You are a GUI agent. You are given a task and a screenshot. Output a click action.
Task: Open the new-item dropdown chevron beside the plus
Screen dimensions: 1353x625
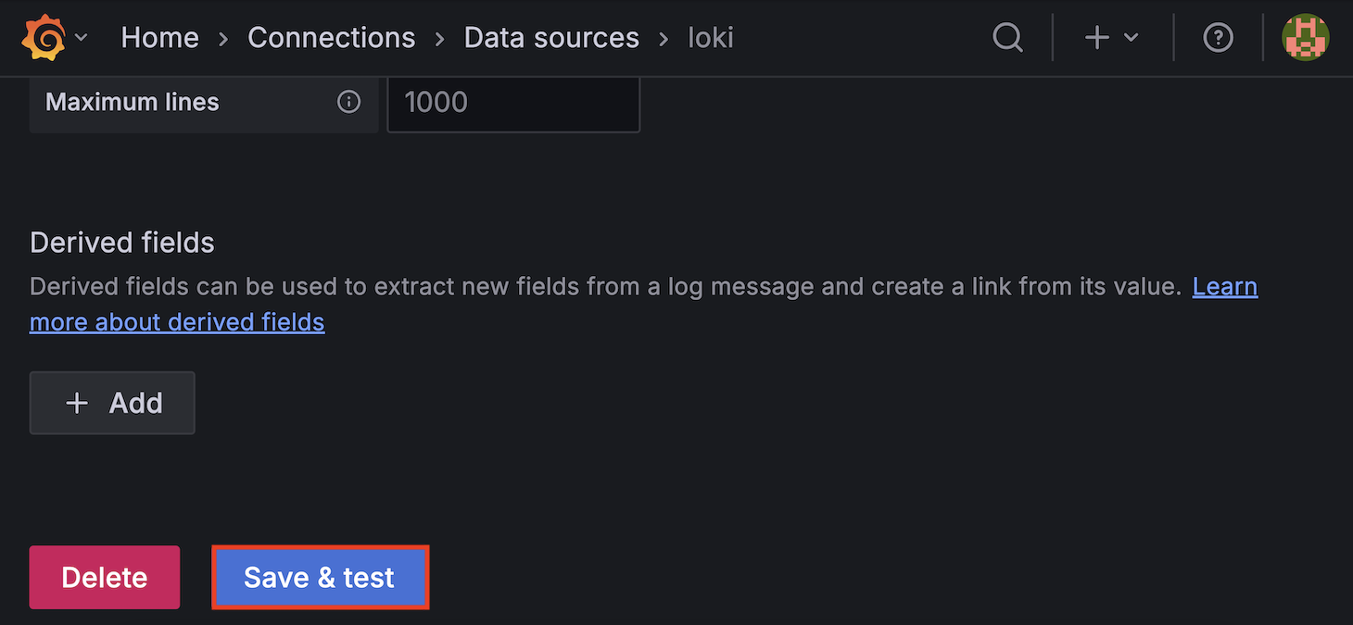point(1130,39)
